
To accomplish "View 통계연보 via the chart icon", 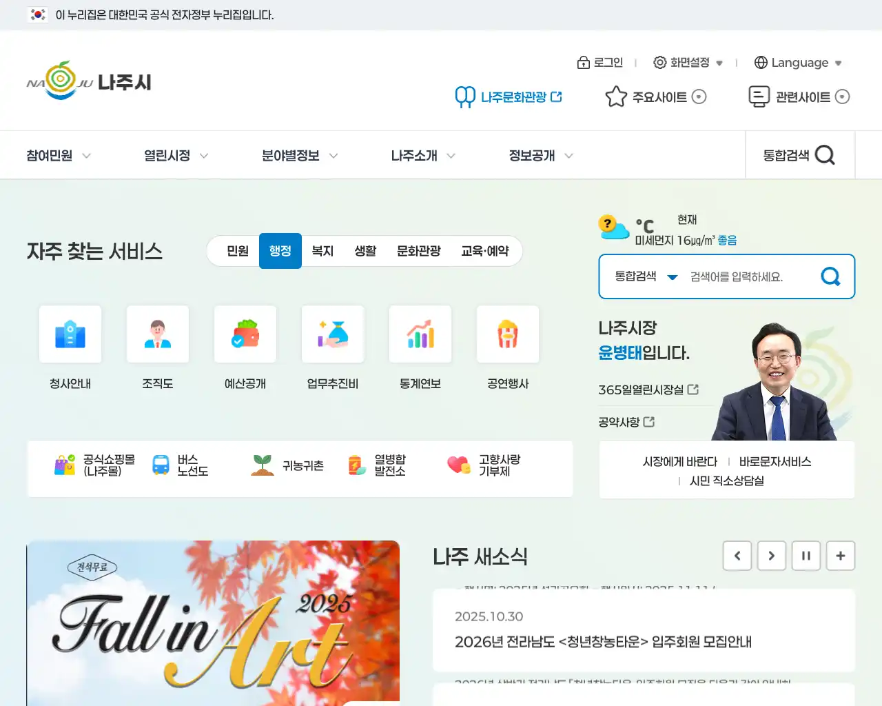I will tap(420, 334).
